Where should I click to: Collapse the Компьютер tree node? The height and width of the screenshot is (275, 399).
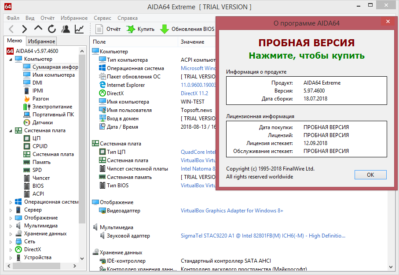point(11,59)
